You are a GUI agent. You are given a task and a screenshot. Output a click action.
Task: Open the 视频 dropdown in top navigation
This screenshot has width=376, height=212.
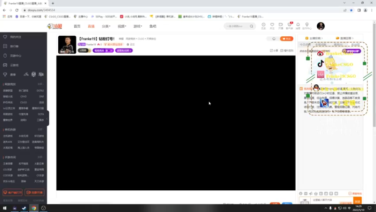click(x=122, y=26)
